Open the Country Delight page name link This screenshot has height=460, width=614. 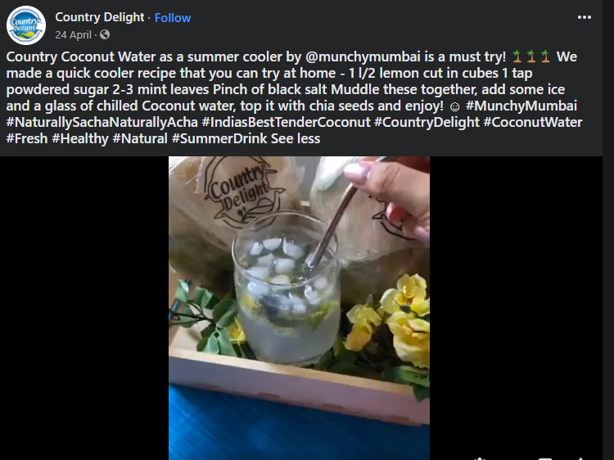(100, 17)
